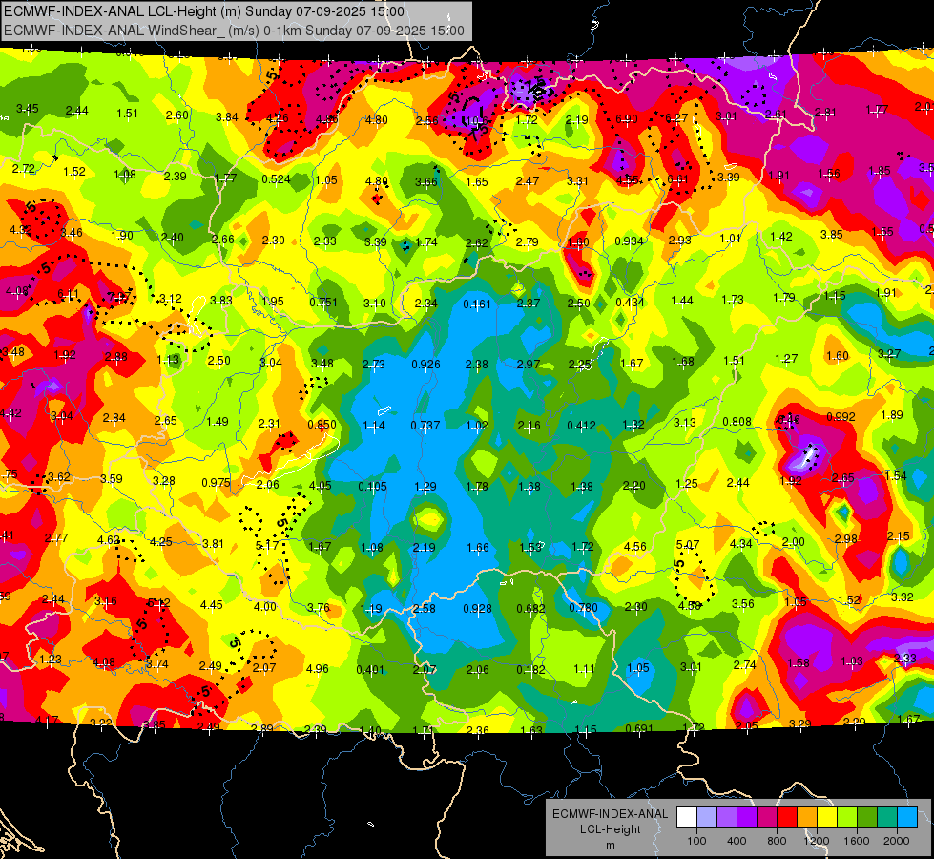Click the wind shear value 0.412

581,425
